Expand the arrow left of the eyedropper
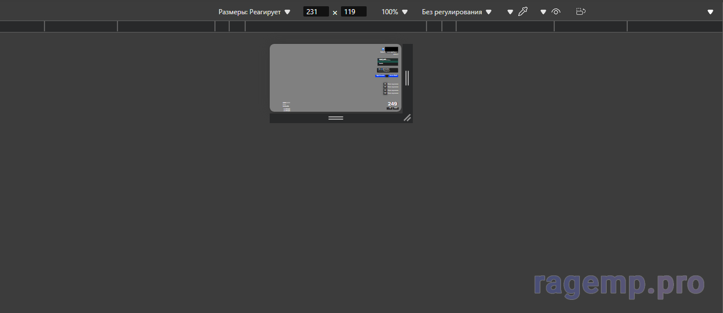The height and width of the screenshot is (313, 723). point(510,12)
